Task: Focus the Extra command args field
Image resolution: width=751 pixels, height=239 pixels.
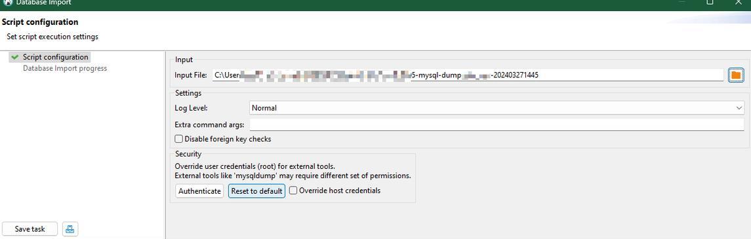Action: pos(497,125)
